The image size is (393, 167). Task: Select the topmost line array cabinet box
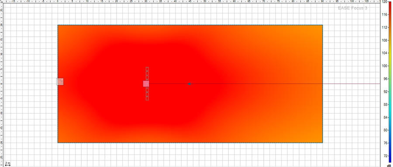coord(147,69)
